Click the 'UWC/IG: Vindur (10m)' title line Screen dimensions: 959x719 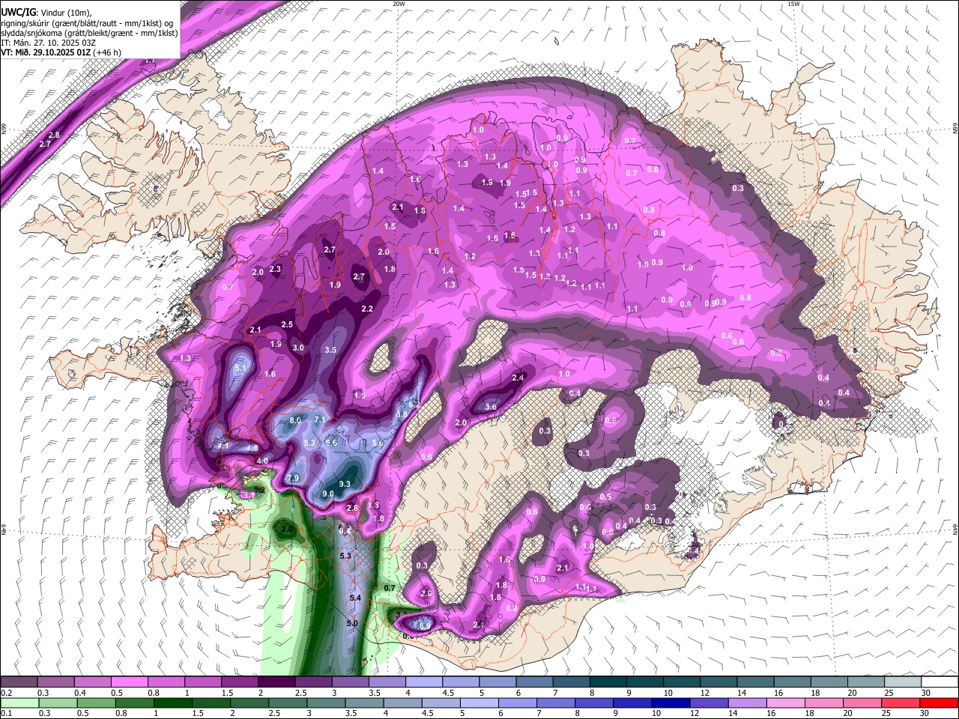(x=46, y=12)
